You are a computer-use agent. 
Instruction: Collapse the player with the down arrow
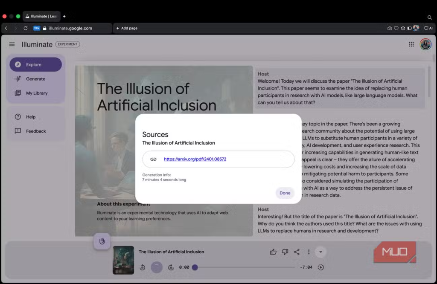point(320,252)
